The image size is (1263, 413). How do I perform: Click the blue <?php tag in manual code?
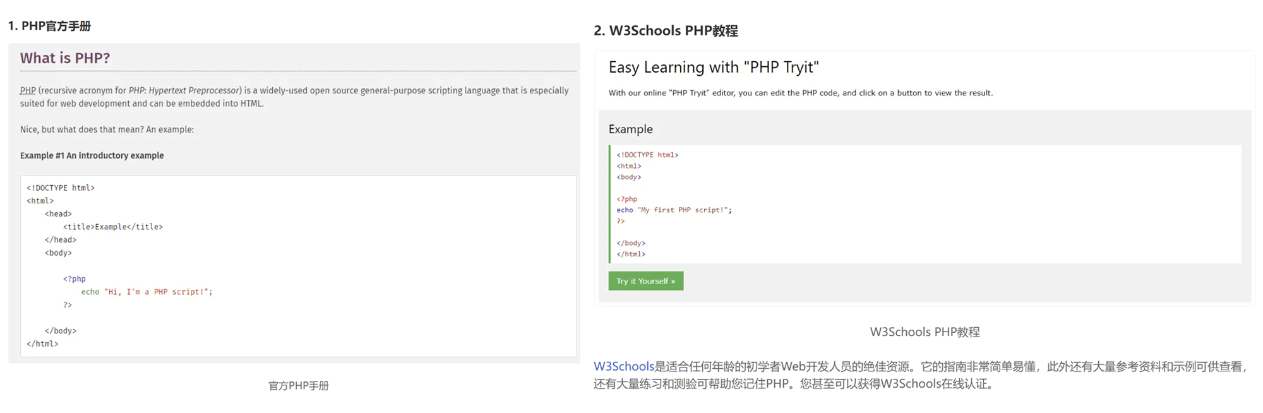[74, 278]
